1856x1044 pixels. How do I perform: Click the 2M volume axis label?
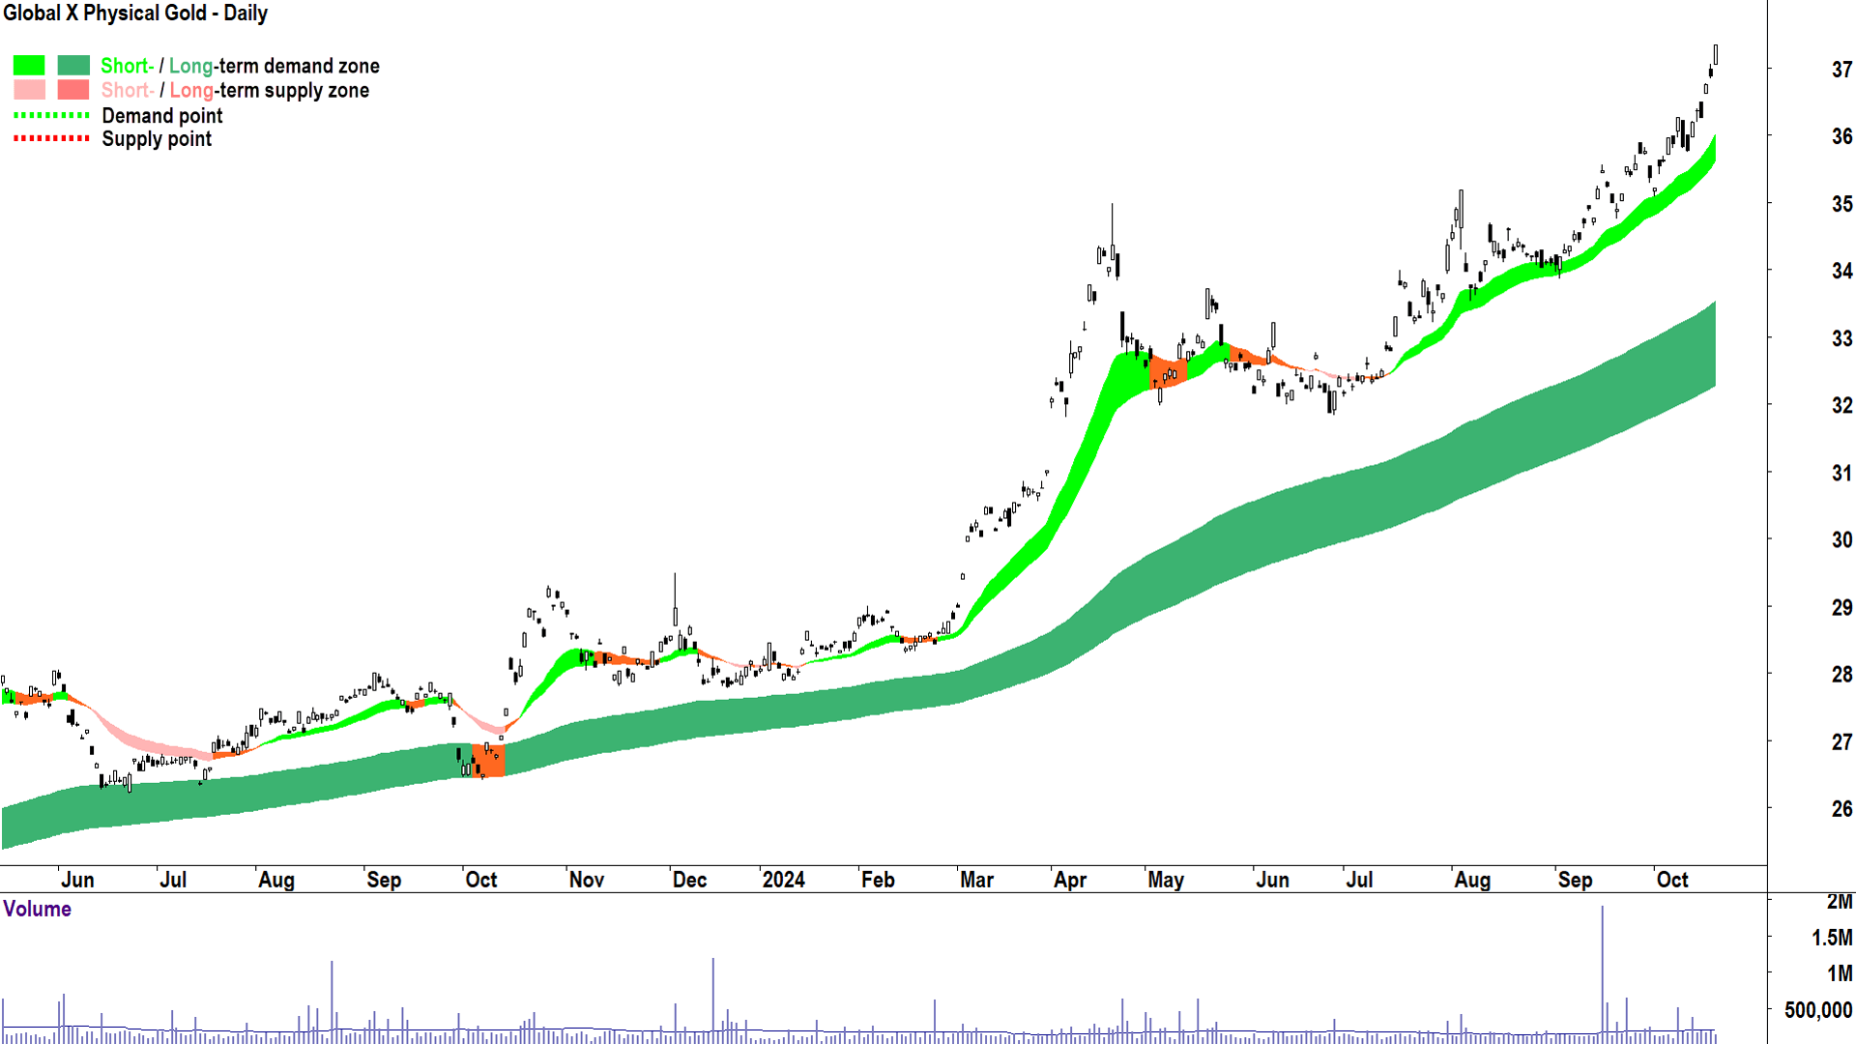[1840, 902]
